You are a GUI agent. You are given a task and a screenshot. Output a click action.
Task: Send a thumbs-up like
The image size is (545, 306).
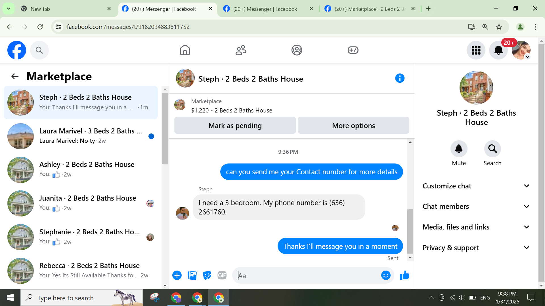pos(404,275)
